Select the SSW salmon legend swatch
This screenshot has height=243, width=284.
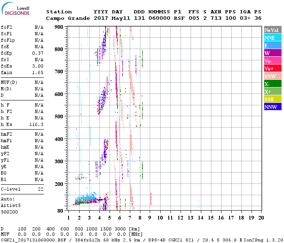pos(273,76)
